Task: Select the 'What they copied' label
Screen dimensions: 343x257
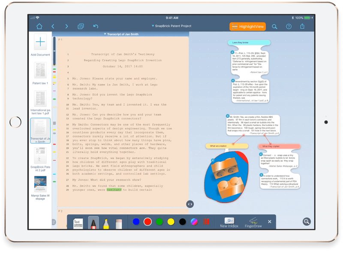Action: click(x=280, y=146)
